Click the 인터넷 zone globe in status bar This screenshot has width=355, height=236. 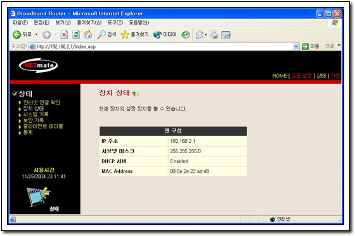(x=273, y=220)
